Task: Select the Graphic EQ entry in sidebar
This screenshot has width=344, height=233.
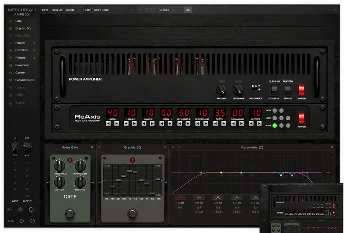Action: click(23, 28)
